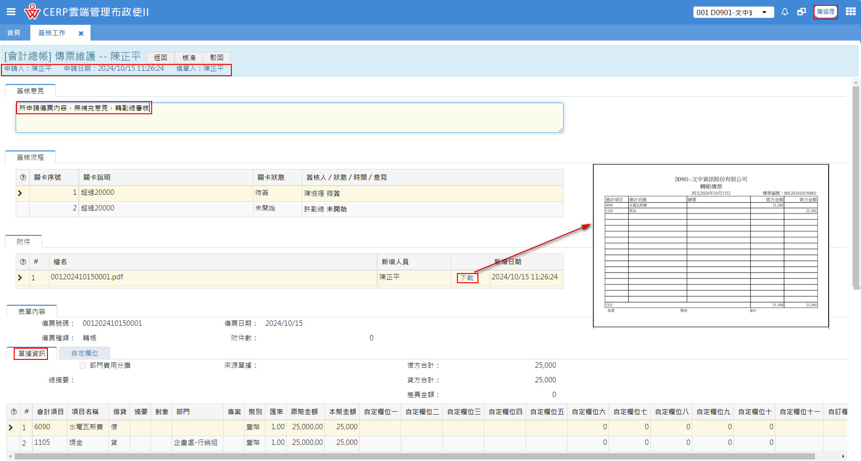Screen dimensions: 861x461
Task: Click help icon in 附件 table header
Action: click(x=23, y=262)
